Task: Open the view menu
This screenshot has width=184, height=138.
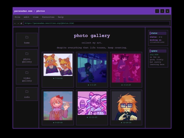Action: pyautogui.click(x=36, y=17)
